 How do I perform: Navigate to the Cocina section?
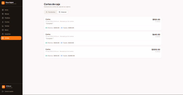[x=11, y=22]
